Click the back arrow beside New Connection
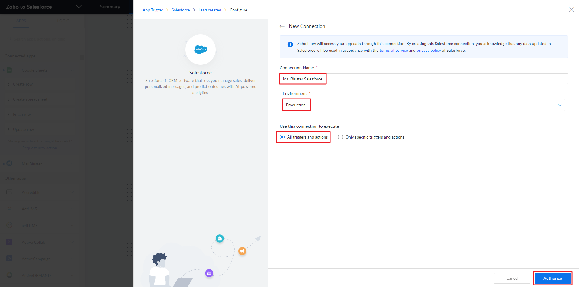This screenshot has height=287, width=579. point(282,26)
